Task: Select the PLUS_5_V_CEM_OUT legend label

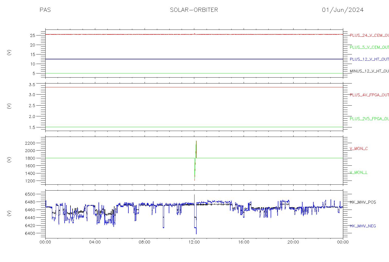Action: pyautogui.click(x=369, y=47)
